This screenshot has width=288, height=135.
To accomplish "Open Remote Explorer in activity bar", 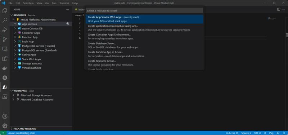I will tap(5, 49).
